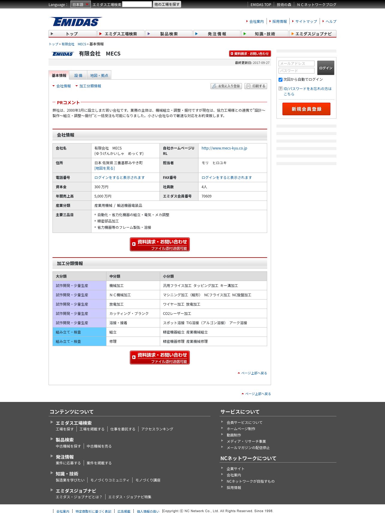
Task: Open the Language dropdown showing 日本語
Action: click(x=81, y=5)
